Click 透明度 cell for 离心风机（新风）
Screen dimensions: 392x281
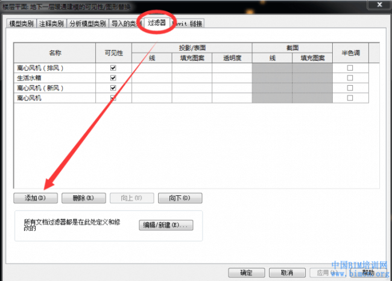[x=232, y=88]
